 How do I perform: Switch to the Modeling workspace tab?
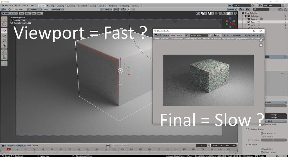pyautogui.click(x=51, y=6)
